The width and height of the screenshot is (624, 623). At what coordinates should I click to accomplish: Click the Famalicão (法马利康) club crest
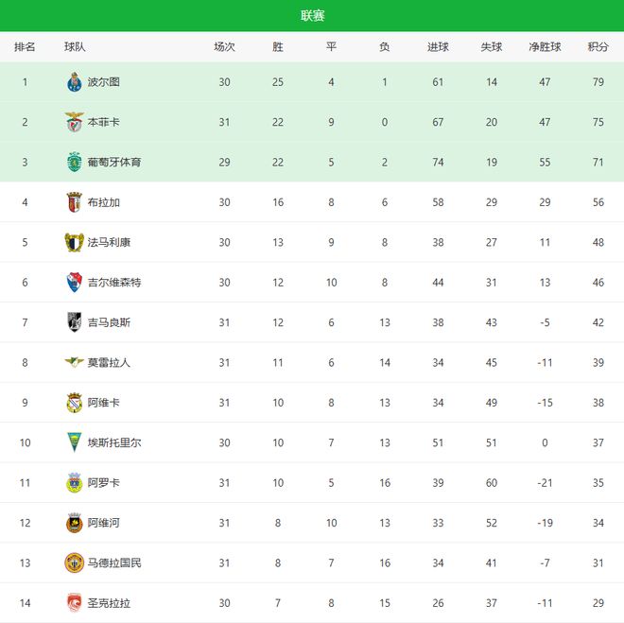coord(74,242)
